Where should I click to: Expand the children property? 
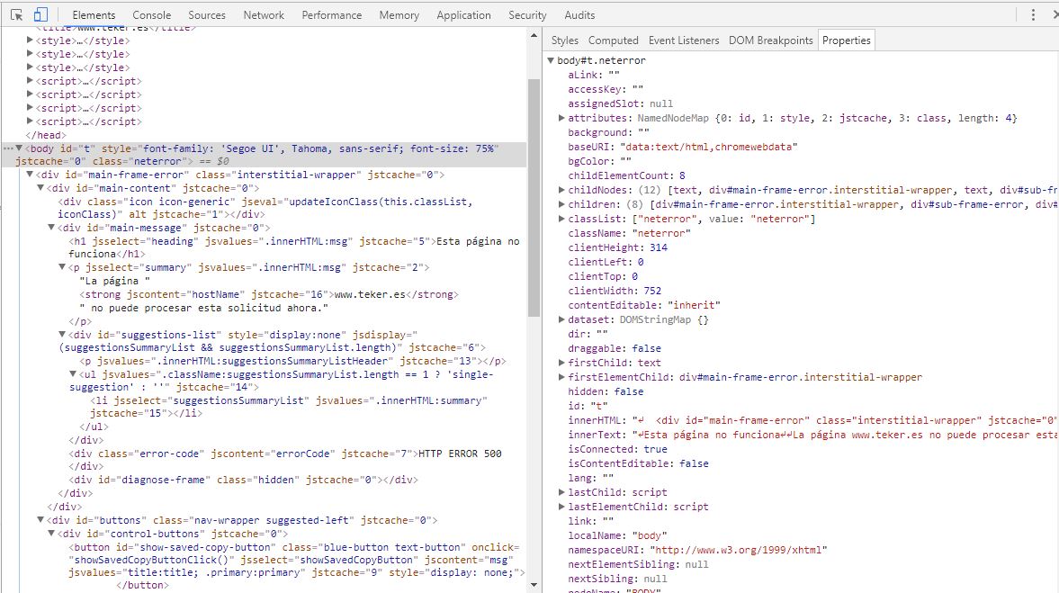click(561, 204)
